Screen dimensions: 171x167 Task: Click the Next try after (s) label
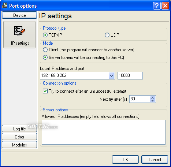tap(113, 99)
